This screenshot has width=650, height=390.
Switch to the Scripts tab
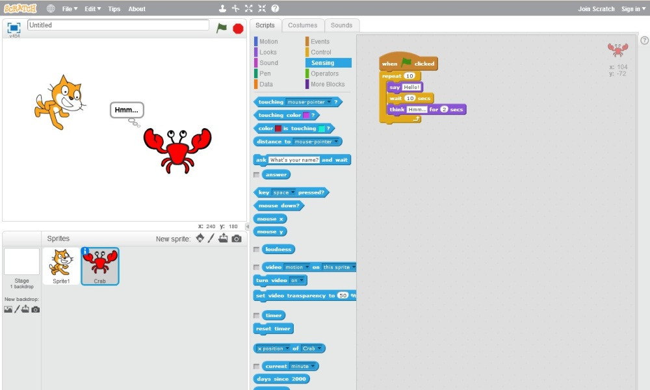coord(265,25)
